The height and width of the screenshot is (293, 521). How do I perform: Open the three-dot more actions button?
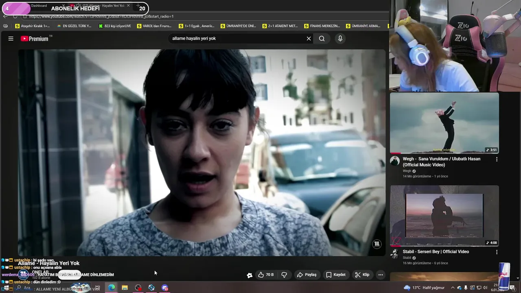click(x=381, y=275)
